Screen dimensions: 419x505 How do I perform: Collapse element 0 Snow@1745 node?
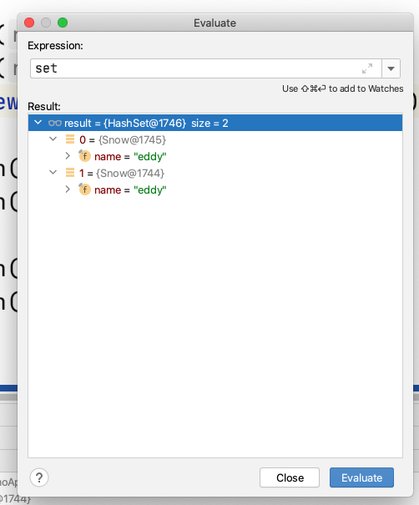[x=53, y=139]
